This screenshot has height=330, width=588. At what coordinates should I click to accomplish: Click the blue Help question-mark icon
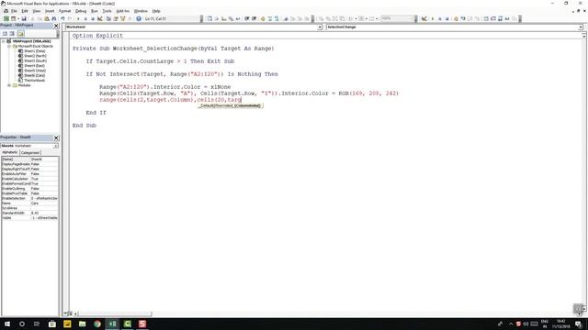[139, 18]
